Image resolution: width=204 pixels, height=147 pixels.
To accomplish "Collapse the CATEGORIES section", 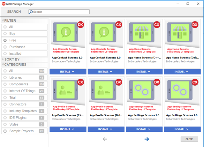I will [x=3, y=64].
